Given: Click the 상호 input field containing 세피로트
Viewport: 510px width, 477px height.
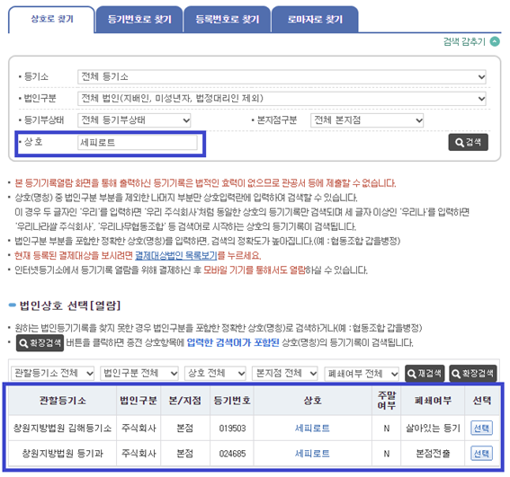Looking at the screenshot, I should 138,143.
